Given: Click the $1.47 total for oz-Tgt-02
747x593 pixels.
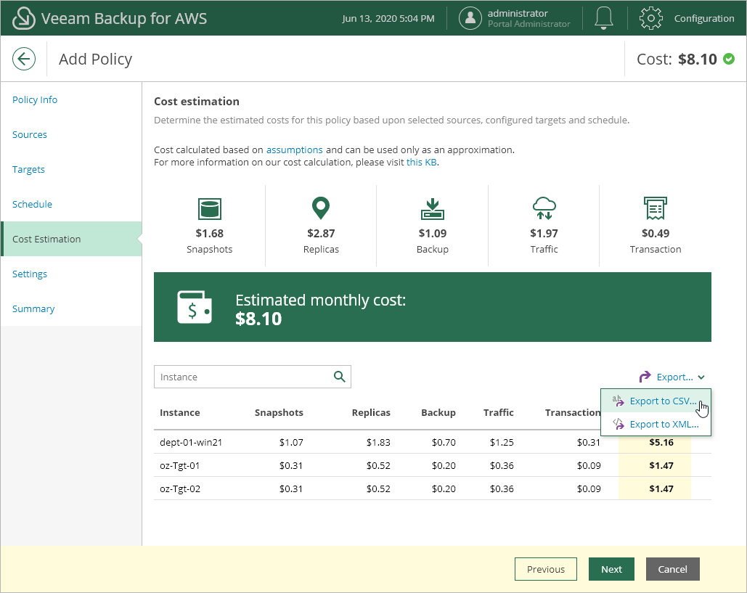Looking at the screenshot, I should 661,488.
